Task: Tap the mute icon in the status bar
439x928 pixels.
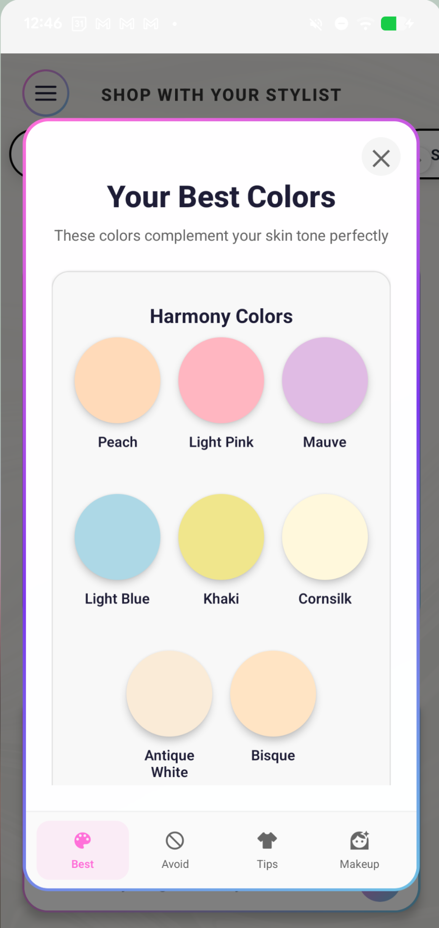Action: (316, 23)
